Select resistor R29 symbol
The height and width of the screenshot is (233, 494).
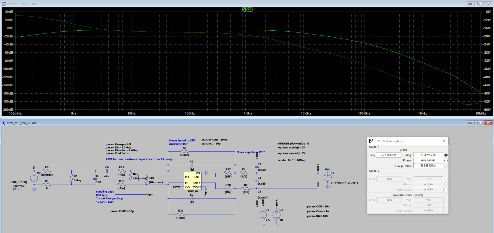click(x=121, y=171)
